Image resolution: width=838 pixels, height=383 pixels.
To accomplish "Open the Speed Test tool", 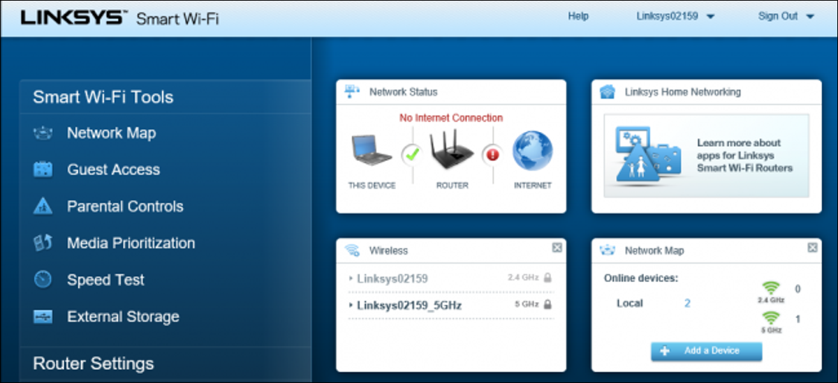I will [x=105, y=280].
